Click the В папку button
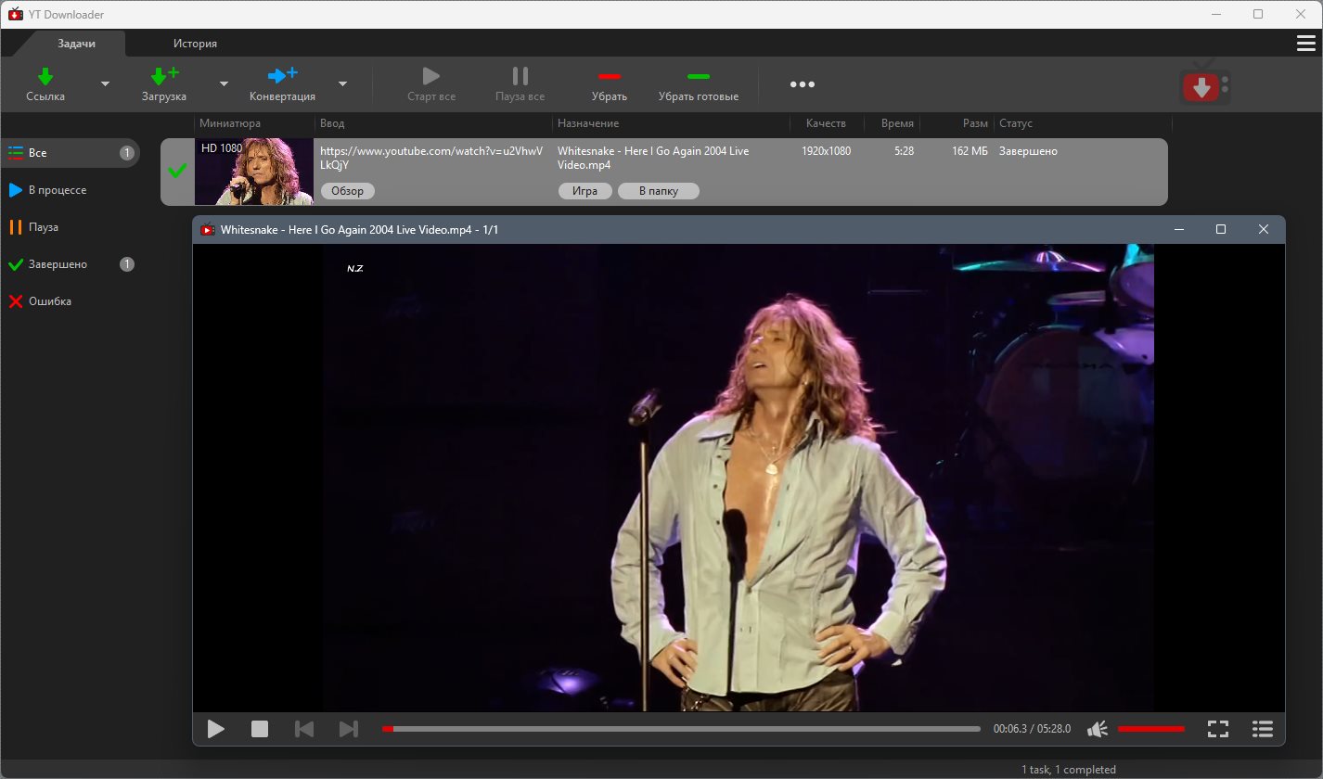Image resolution: width=1323 pixels, height=779 pixels. [658, 191]
